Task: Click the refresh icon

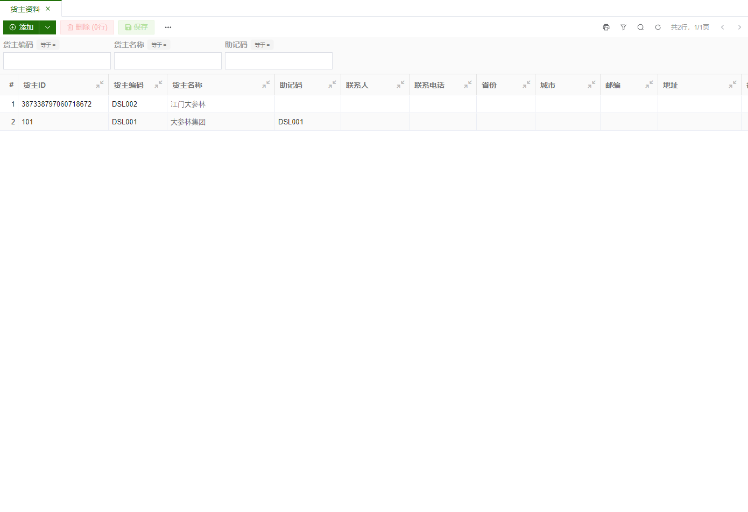Action: (658, 27)
